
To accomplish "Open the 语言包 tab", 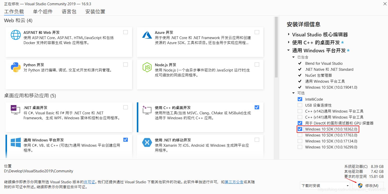I will click(x=69, y=11).
